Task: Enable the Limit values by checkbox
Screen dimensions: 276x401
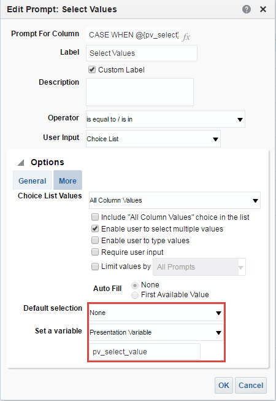Action: coord(95,267)
